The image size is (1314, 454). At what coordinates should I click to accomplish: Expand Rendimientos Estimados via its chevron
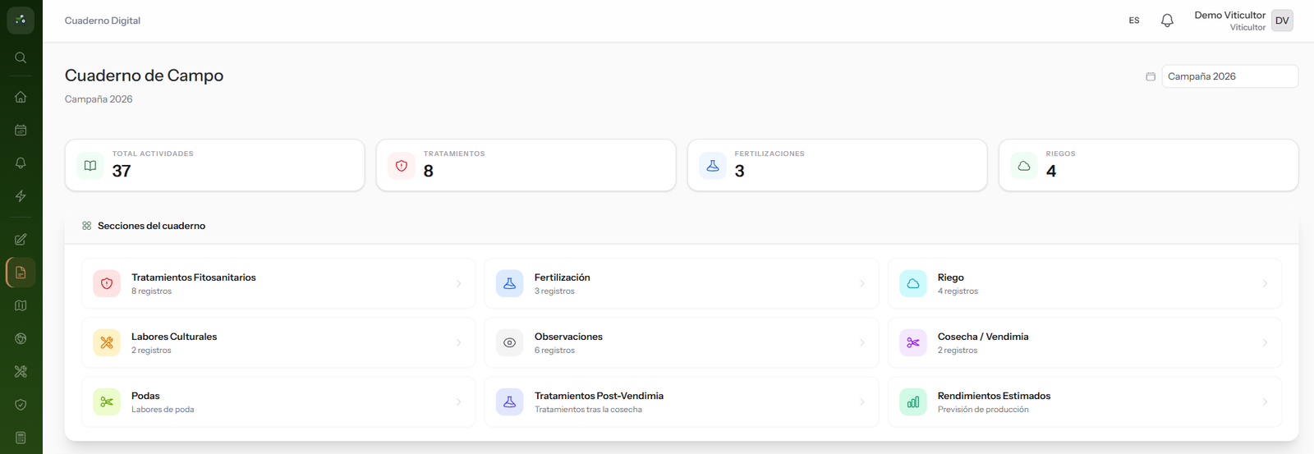pos(1265,401)
